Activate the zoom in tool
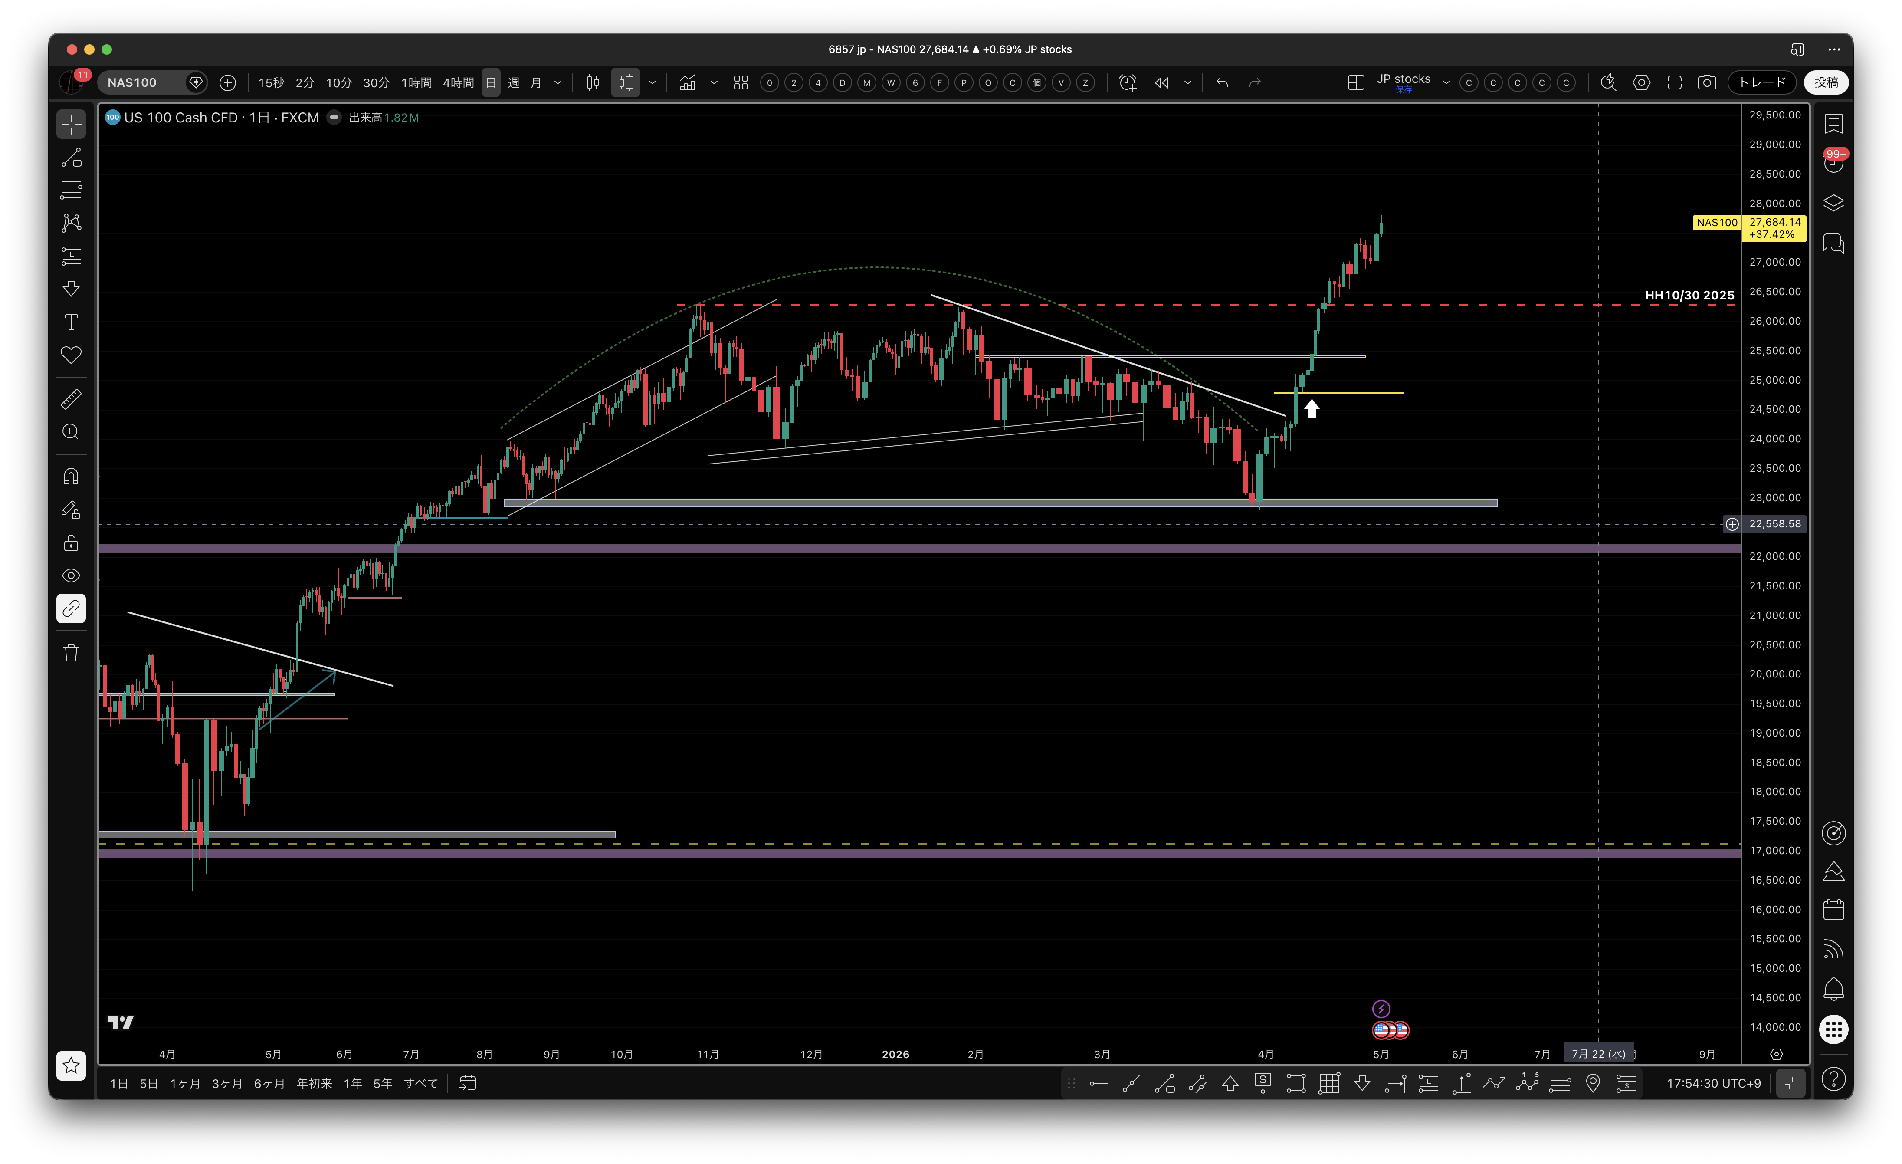 (x=71, y=432)
